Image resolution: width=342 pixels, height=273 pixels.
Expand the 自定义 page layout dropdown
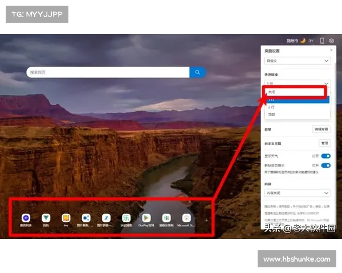point(297,60)
